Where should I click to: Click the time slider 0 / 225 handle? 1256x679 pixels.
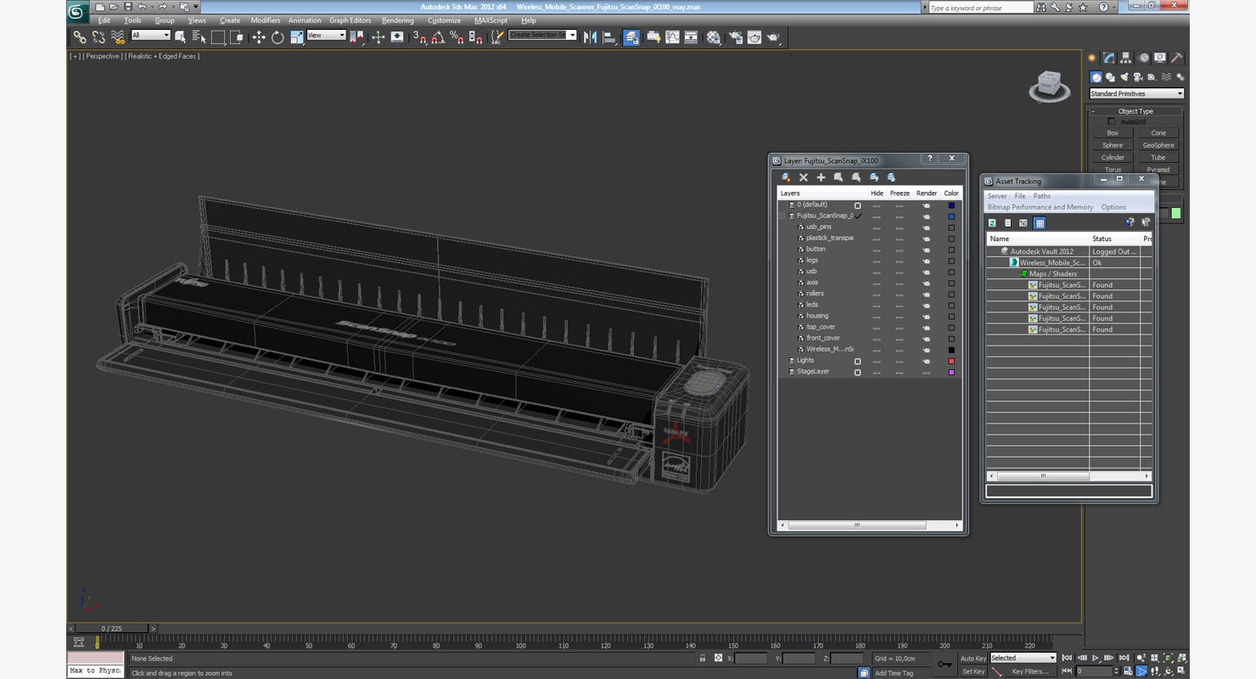pos(111,629)
